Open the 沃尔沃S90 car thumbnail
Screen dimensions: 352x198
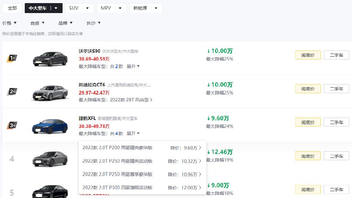[x=50, y=59]
